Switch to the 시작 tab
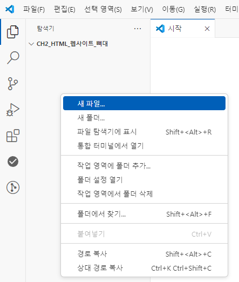The height and width of the screenshot is (282, 239). [x=183, y=29]
